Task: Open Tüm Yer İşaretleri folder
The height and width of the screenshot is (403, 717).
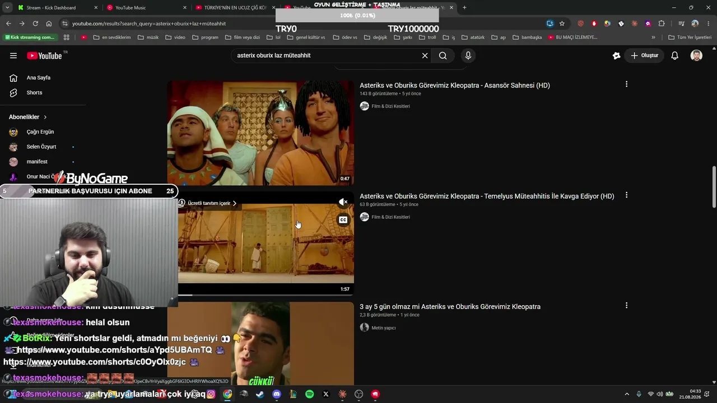Action: click(x=690, y=38)
